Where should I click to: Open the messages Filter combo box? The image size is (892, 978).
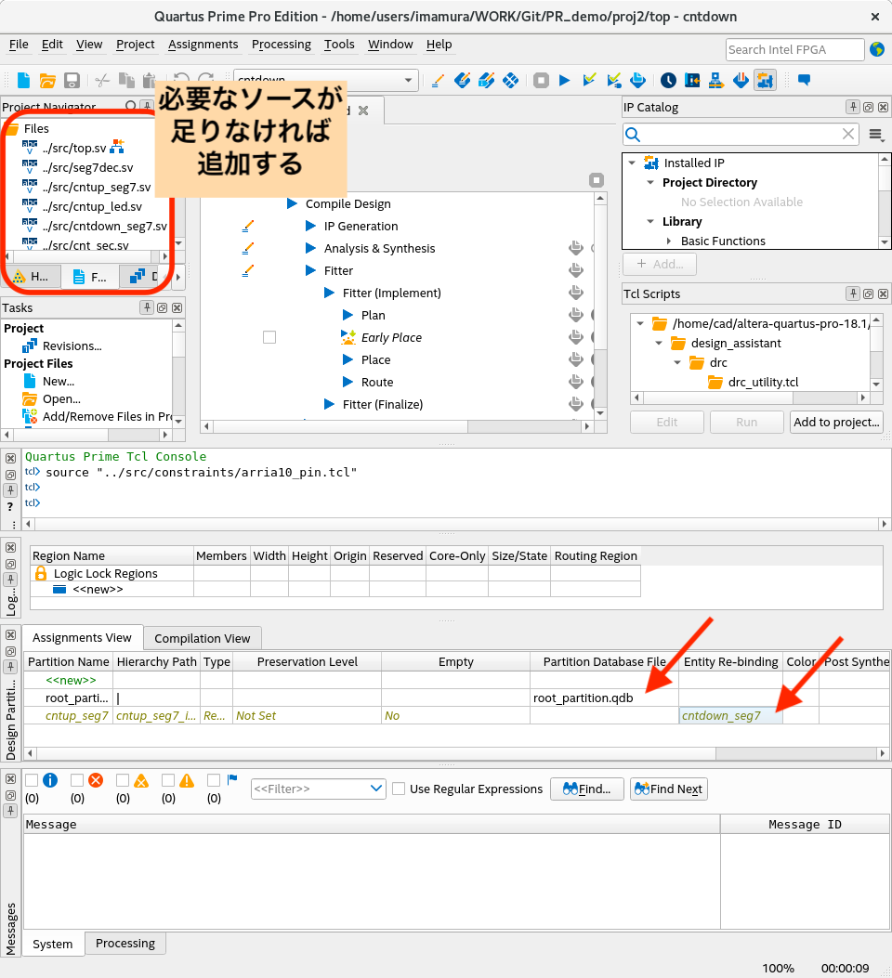[x=318, y=789]
